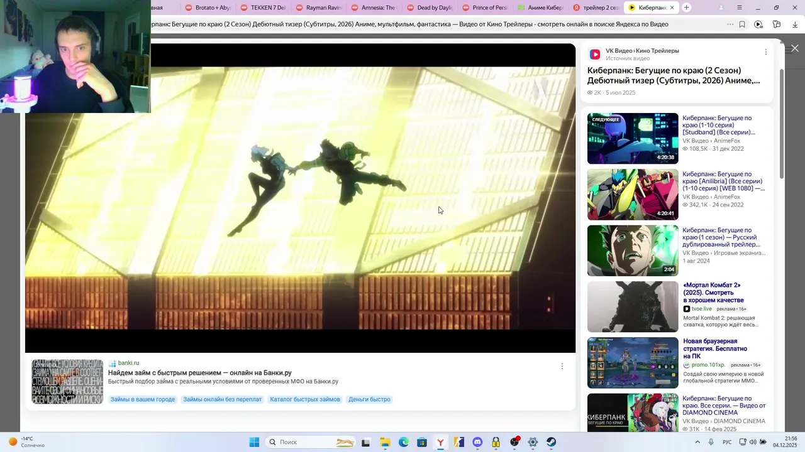805x452 pixels.
Task: Click Займы в вашем городе chip
Action: [x=143, y=399]
